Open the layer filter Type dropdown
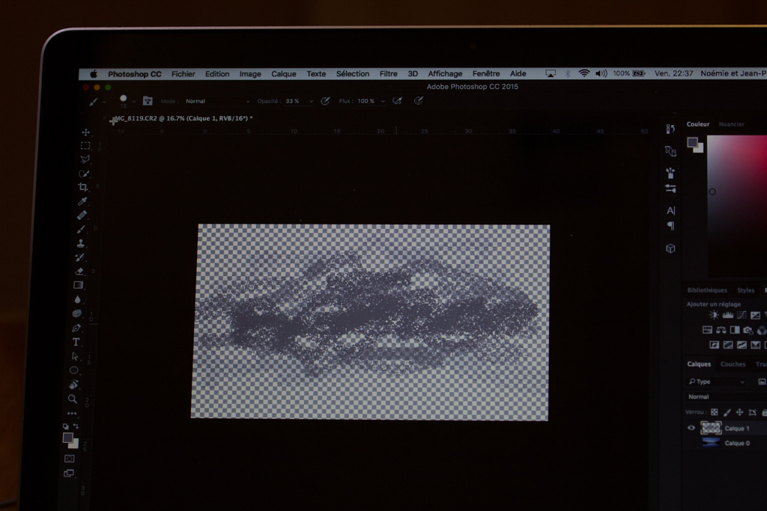This screenshot has height=511, width=767. point(717,382)
